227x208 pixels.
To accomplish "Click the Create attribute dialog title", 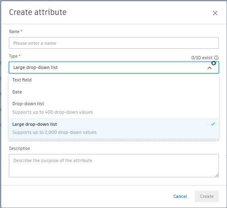I will click(38, 12).
